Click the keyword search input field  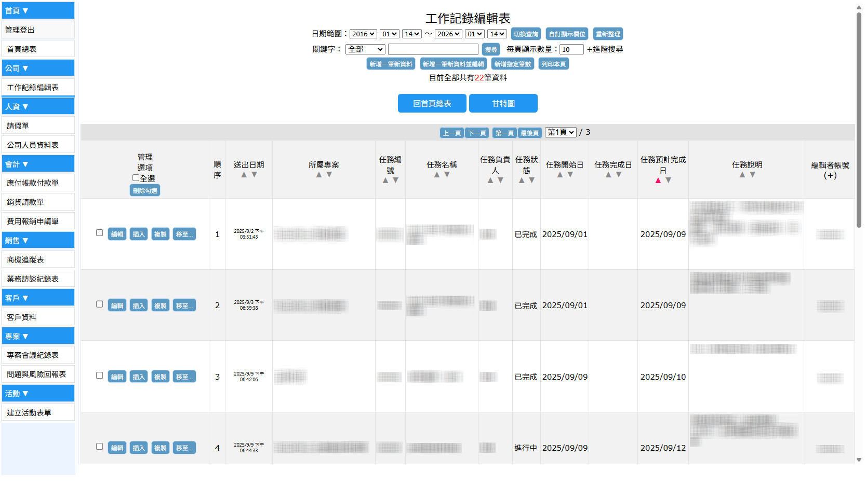(433, 49)
